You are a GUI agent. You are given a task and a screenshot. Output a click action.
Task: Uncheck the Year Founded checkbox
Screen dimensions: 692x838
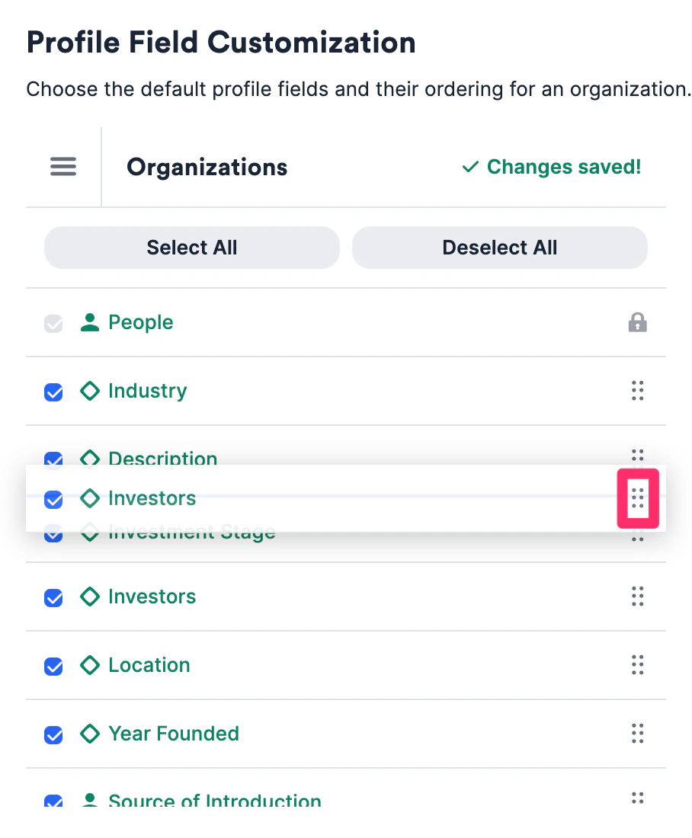(x=53, y=734)
